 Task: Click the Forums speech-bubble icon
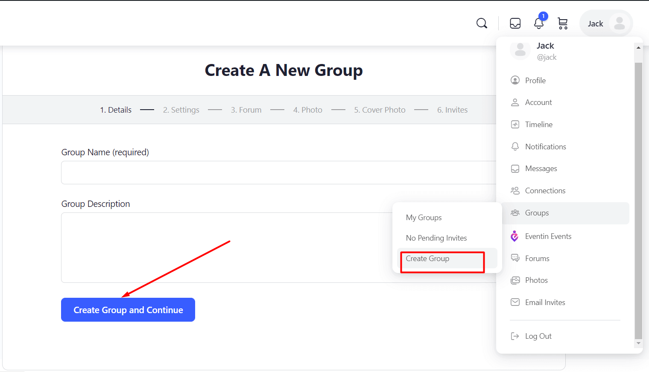[x=515, y=258]
